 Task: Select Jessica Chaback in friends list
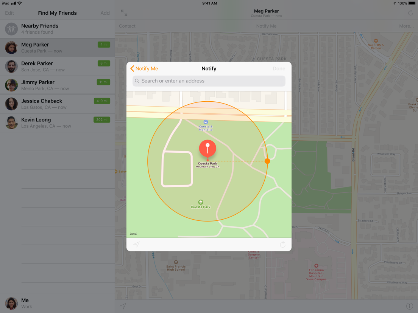click(57, 104)
